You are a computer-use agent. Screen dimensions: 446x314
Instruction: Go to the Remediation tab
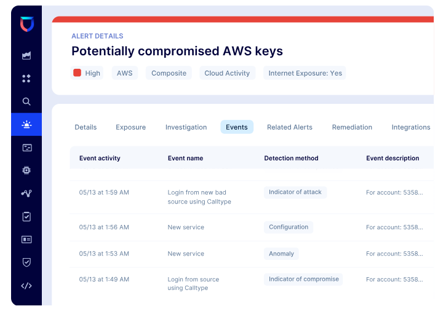[352, 127]
